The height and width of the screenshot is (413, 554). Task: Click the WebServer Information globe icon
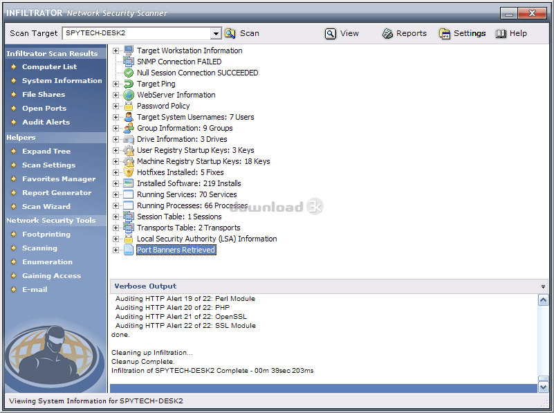(129, 95)
